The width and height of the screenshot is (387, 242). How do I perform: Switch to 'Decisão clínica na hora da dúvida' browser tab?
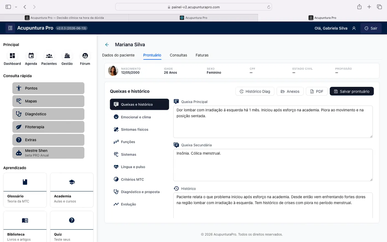(x=64, y=18)
